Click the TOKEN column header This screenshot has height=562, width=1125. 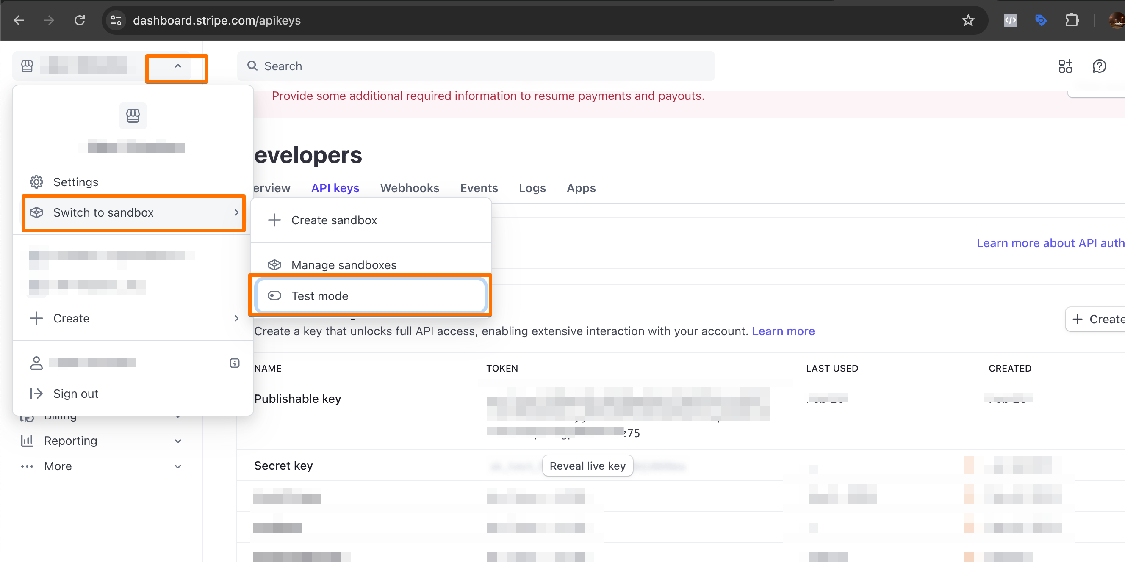coord(502,368)
